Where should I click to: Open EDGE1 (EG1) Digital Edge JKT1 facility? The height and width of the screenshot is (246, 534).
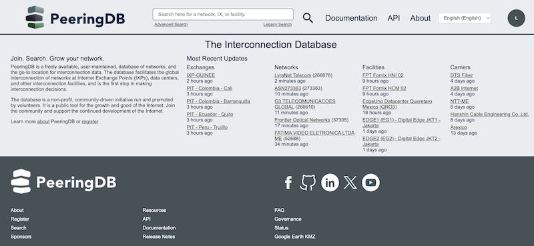pyautogui.click(x=401, y=123)
